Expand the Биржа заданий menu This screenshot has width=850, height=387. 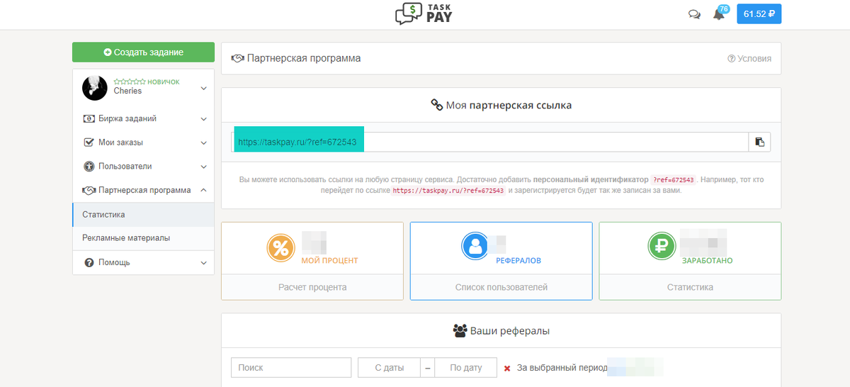(143, 118)
